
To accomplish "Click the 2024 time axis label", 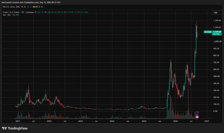I will 112,121.
